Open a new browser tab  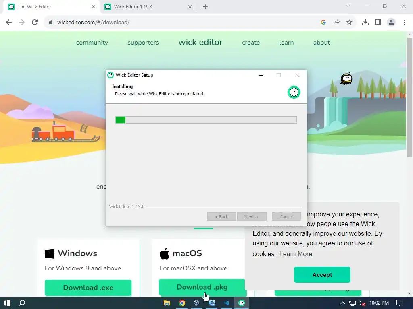tap(205, 7)
